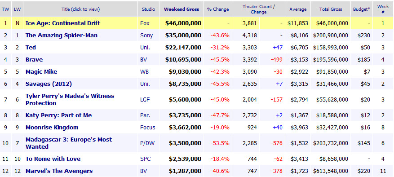Open the Brave movie link
Image resolution: width=394 pixels, height=177 pixels.
pos(34,60)
